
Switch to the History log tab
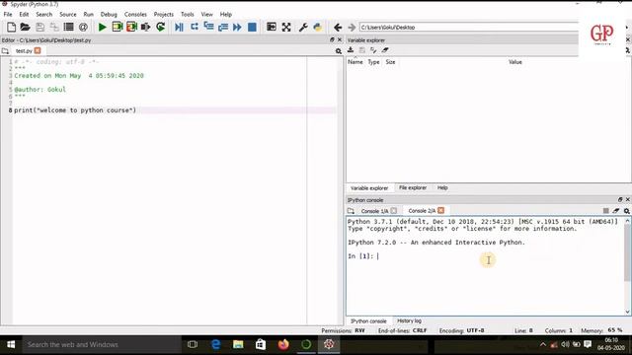[409, 320]
